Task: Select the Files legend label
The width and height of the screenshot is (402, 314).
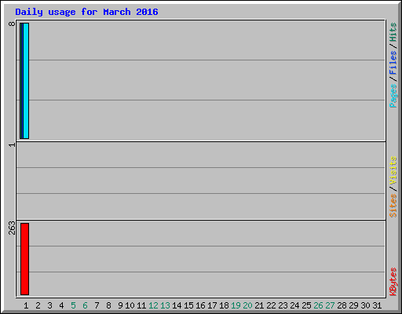Action: [393, 63]
